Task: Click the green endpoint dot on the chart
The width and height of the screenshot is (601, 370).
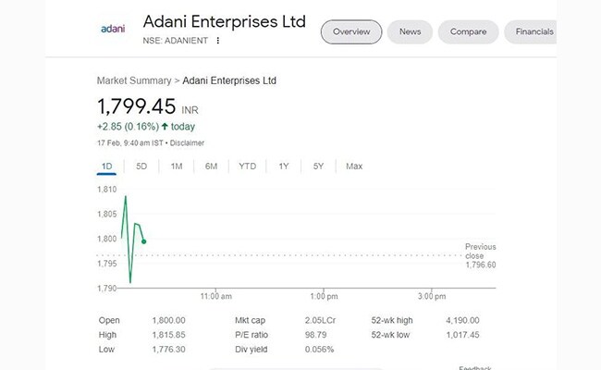Action: [x=144, y=241]
